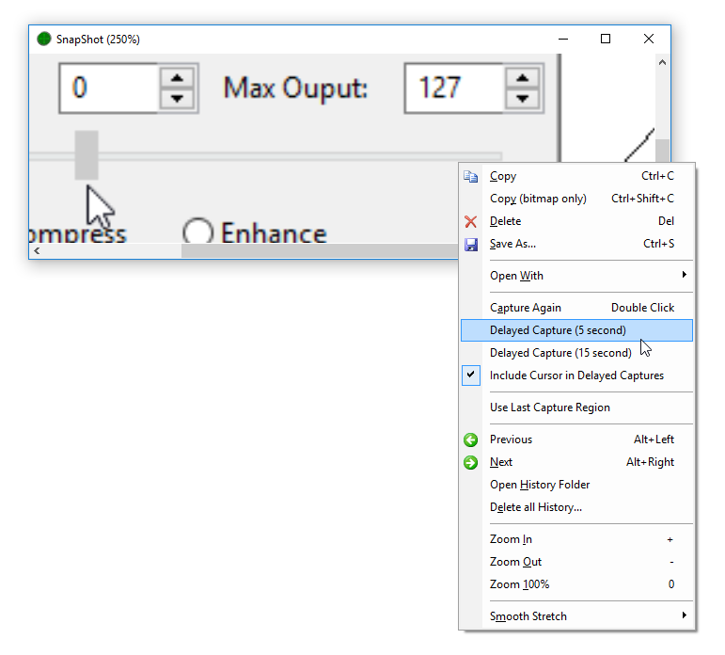Screen dimensions: 725x655
Task: Click the Max Ouput field showing 127
Action: 454,88
